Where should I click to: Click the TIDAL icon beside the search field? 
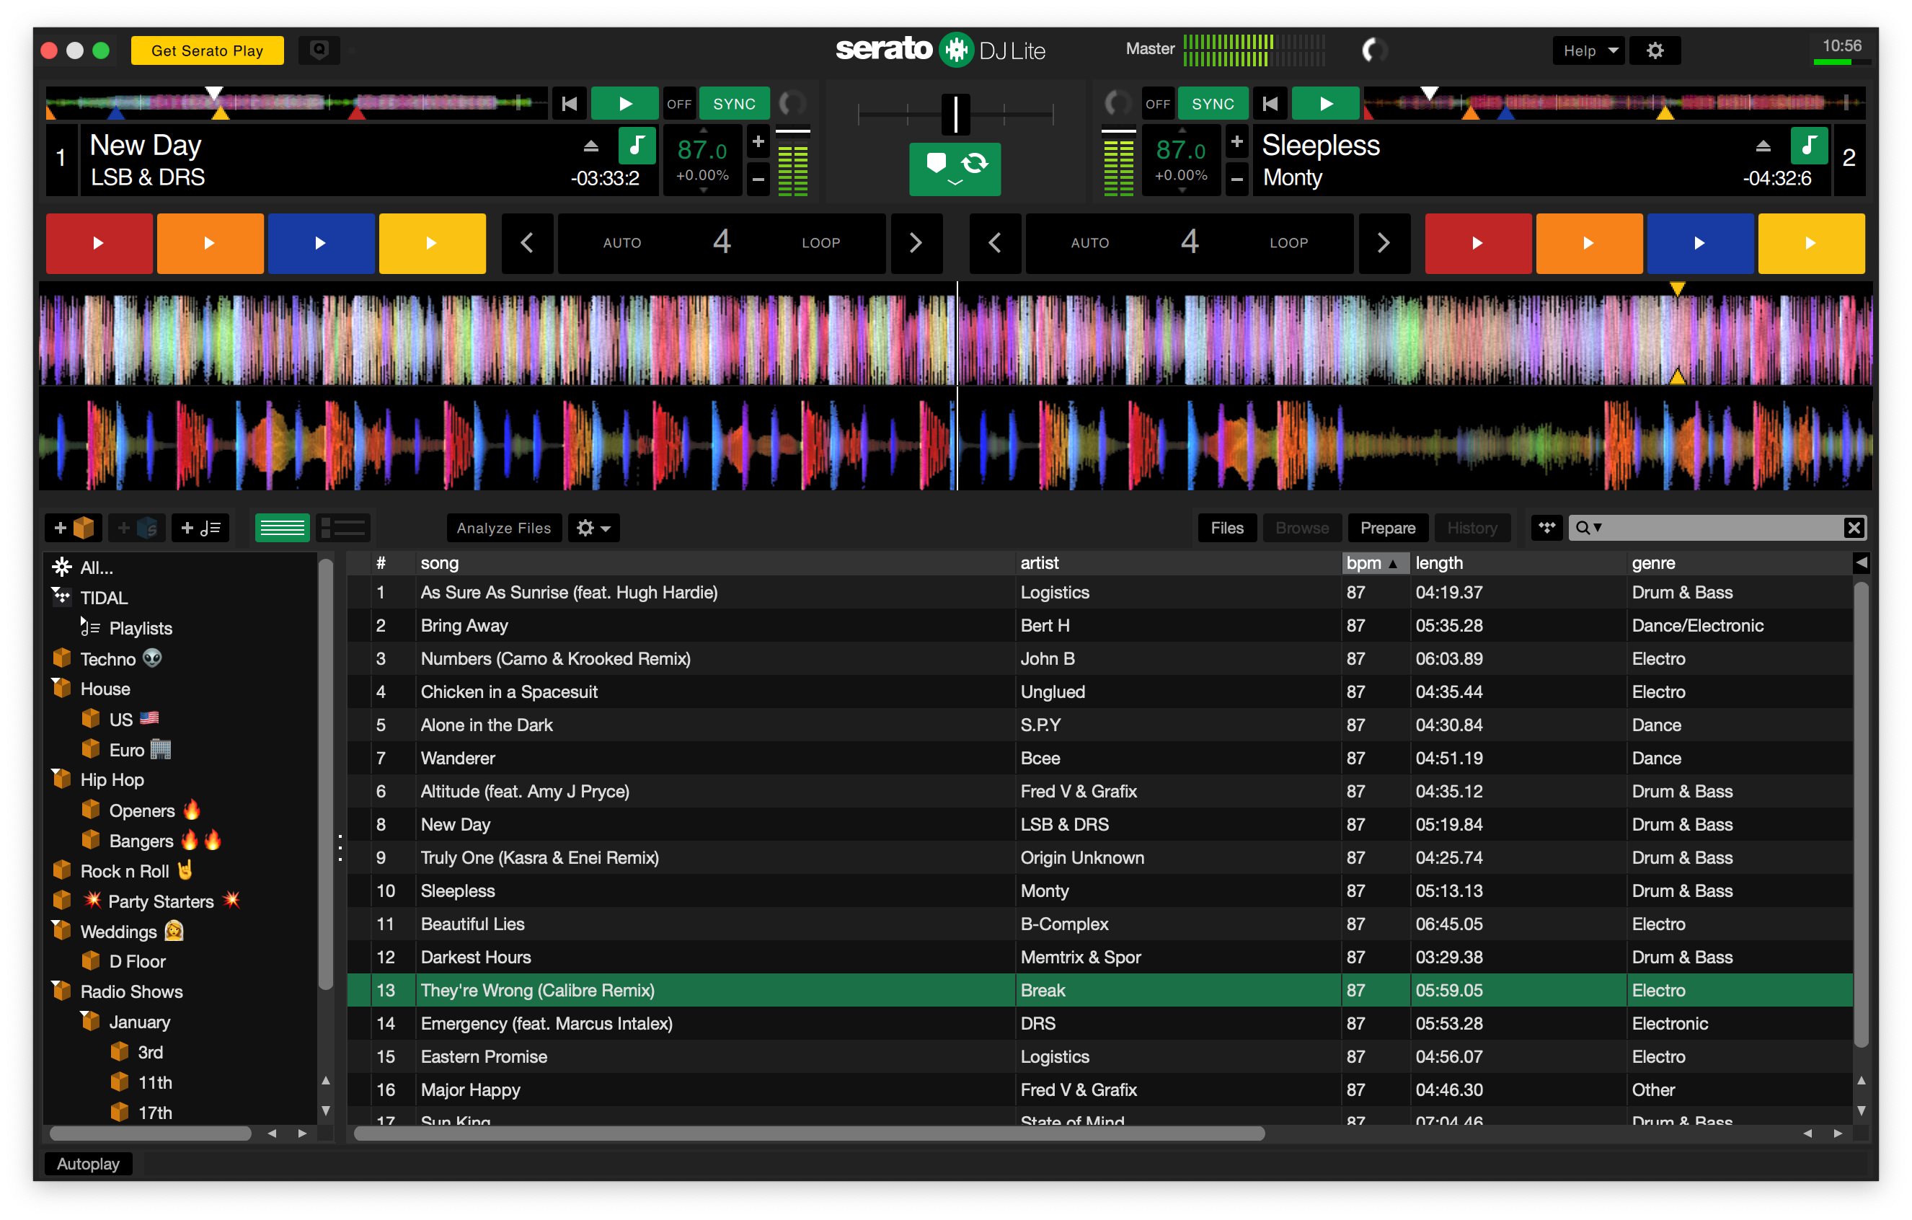(x=1546, y=529)
